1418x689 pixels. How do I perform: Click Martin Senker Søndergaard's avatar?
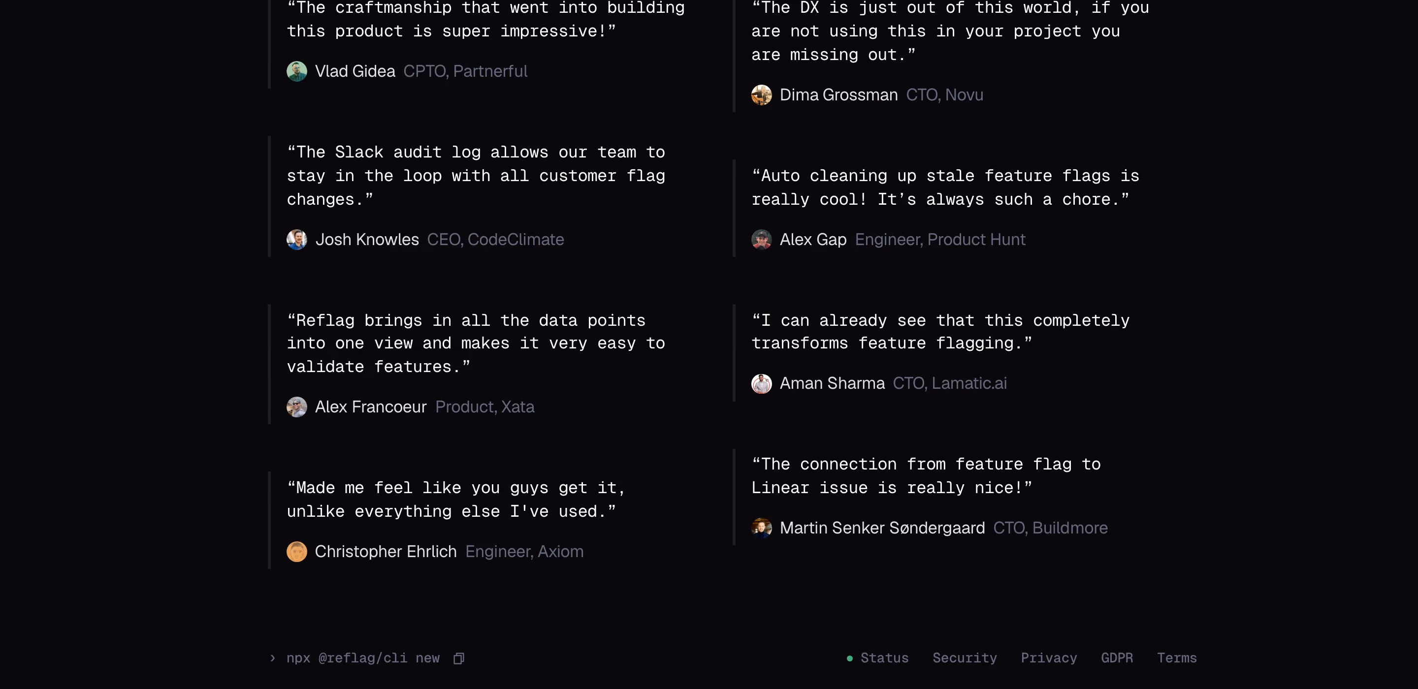[x=761, y=528]
